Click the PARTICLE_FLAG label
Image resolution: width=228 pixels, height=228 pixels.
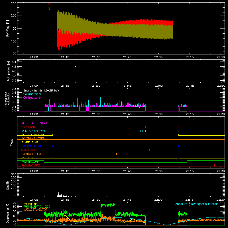[32, 154]
